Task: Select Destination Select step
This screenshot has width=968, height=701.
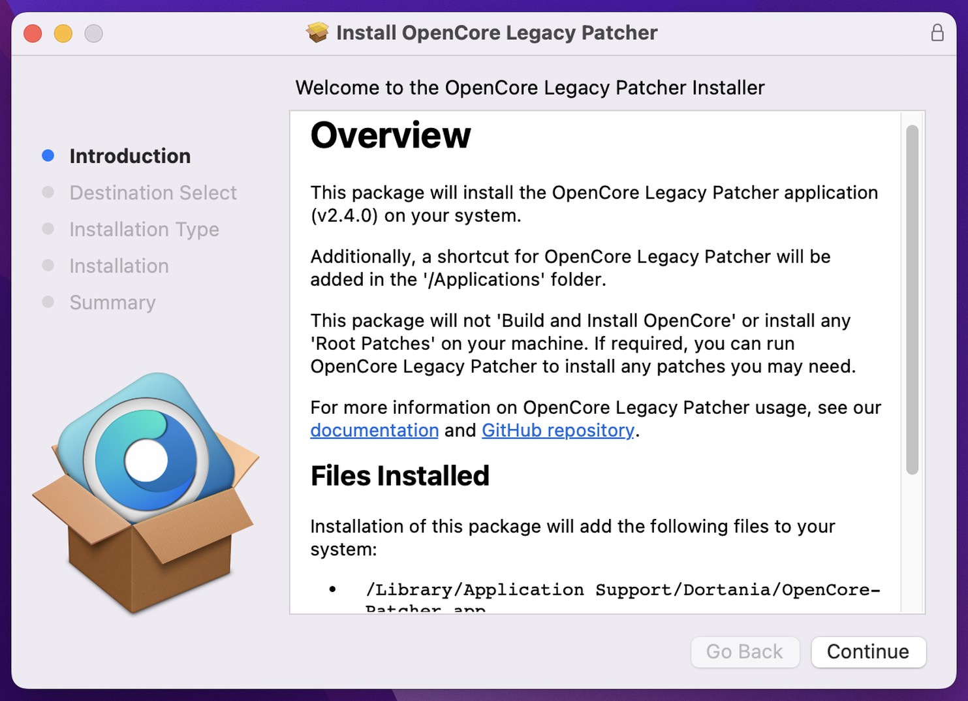Action: point(153,193)
